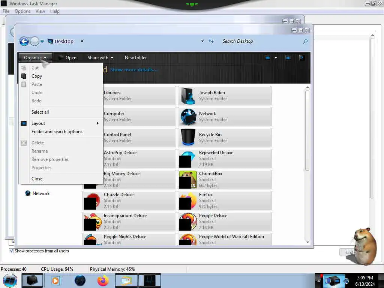Screen dimensions: 384x288
Task: Click the Open toolbar button
Action: pos(67,57)
